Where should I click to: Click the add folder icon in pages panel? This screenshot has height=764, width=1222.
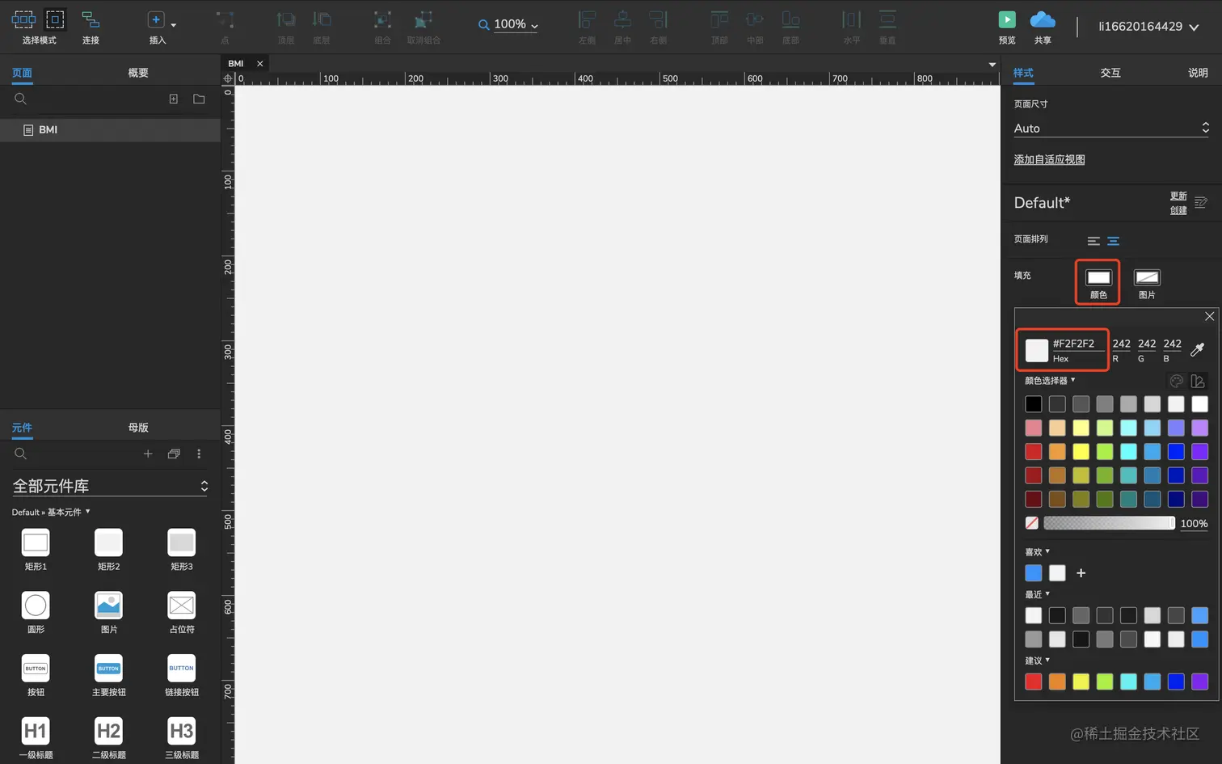tap(199, 99)
